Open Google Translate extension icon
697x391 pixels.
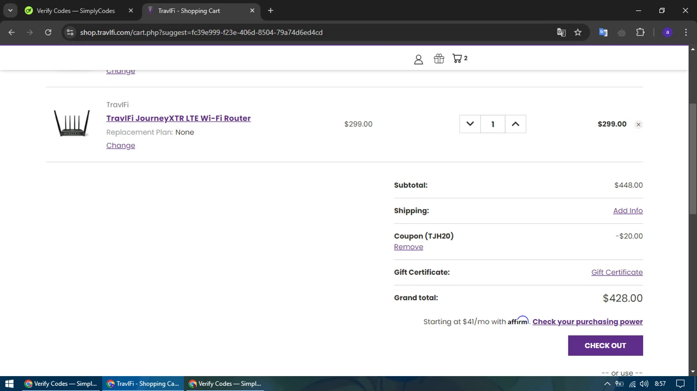pyautogui.click(x=603, y=32)
